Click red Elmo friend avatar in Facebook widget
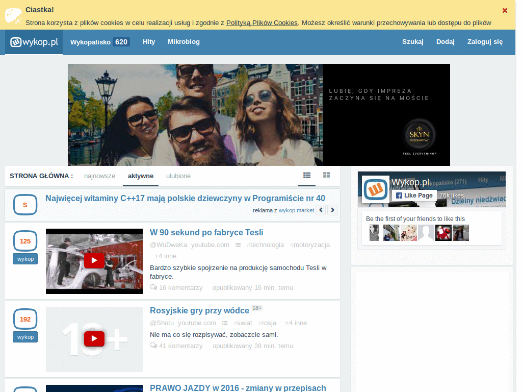This screenshot has height=392, width=522. pos(443,233)
